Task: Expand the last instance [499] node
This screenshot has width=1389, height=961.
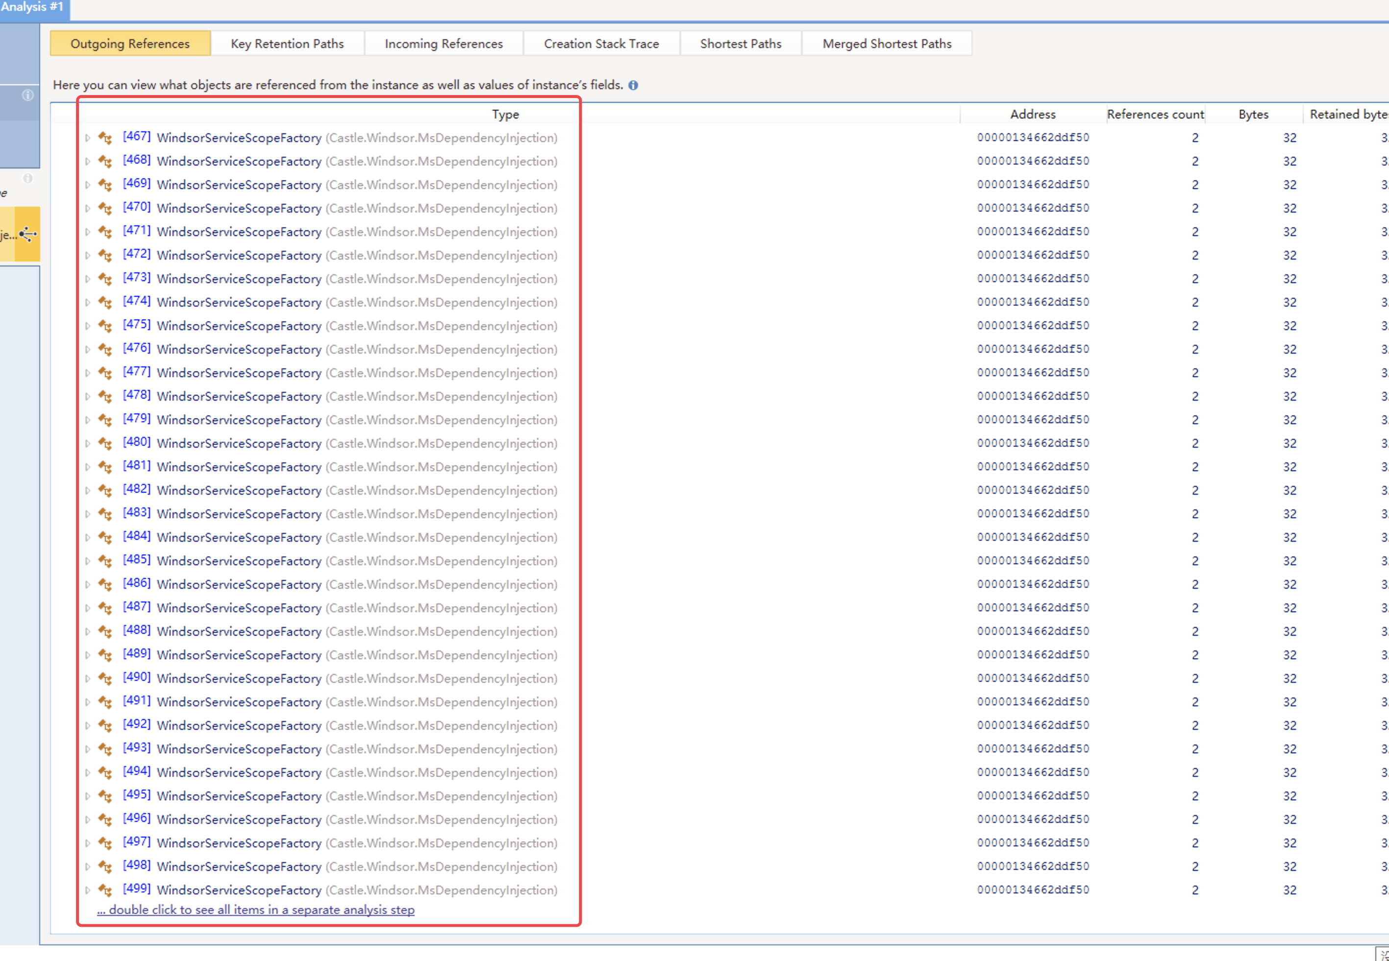Action: pyautogui.click(x=87, y=890)
